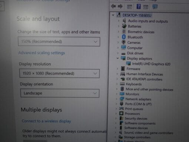Image resolution: width=189 pixels, height=142 pixels.
Task: Select the Software devices icon
Action: click(x=121, y=128)
